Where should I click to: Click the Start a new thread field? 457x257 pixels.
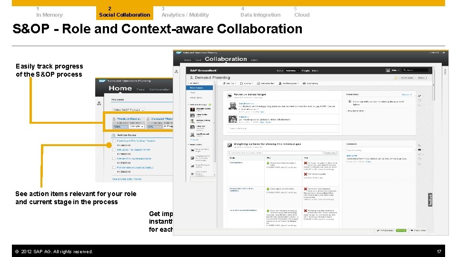tap(283, 128)
